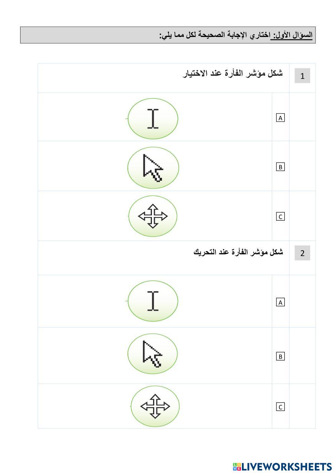Click the LIVEWORKSHEETS brand text link
The image size is (336, 475).
click(x=287, y=467)
